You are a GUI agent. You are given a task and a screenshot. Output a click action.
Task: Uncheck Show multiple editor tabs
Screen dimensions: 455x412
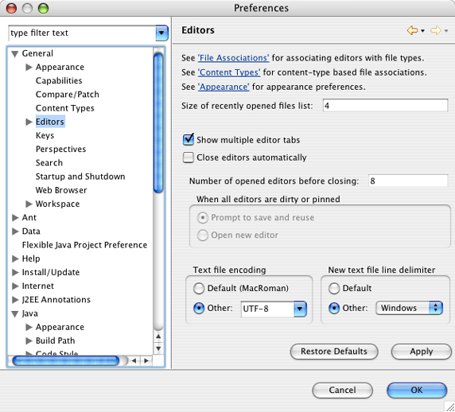click(x=189, y=139)
